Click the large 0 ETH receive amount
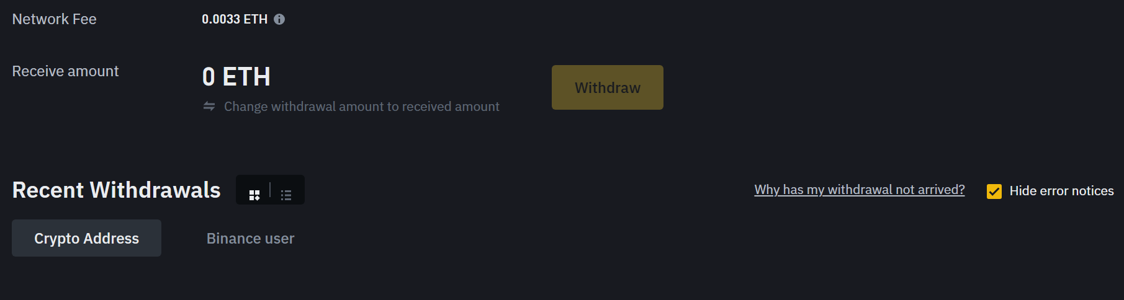 click(236, 77)
